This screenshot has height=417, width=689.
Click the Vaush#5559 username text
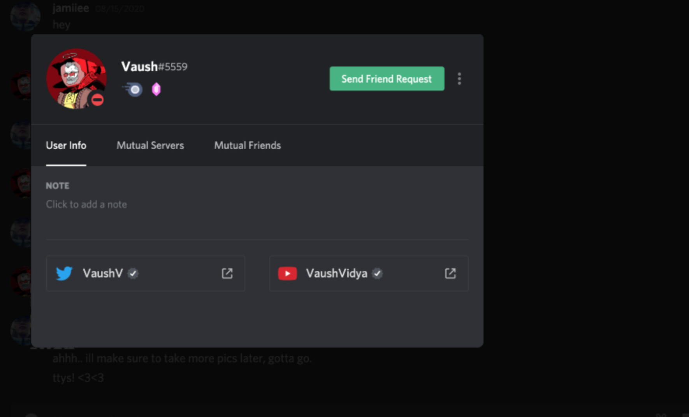tap(154, 67)
